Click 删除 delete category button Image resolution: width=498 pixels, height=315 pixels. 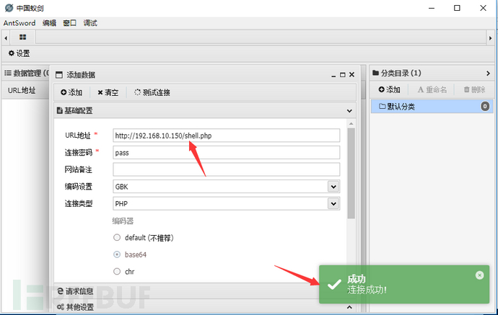(474, 89)
